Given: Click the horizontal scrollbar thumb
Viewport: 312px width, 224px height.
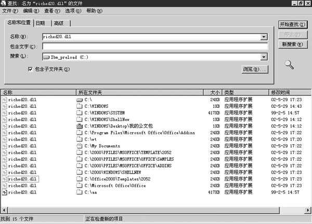Looking at the screenshot, I should pos(144,210).
